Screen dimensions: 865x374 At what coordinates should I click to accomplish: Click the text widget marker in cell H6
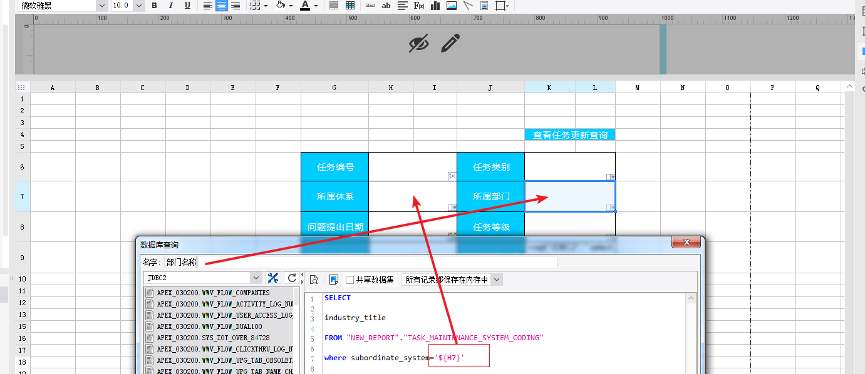point(452,176)
